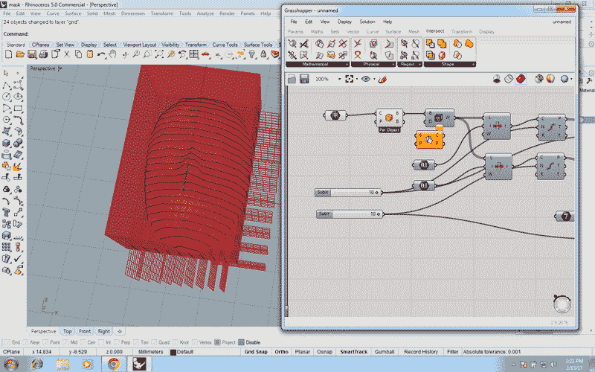
Task: Open the Default layer dropdown in status bar
Action: point(205,352)
